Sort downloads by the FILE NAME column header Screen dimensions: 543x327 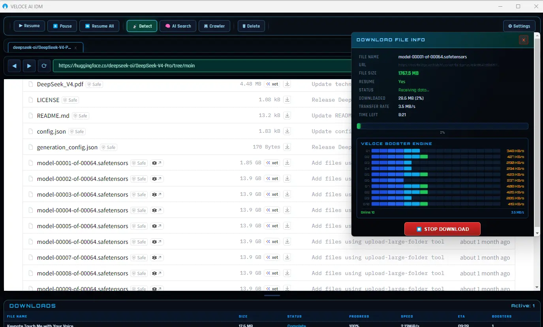click(x=17, y=316)
